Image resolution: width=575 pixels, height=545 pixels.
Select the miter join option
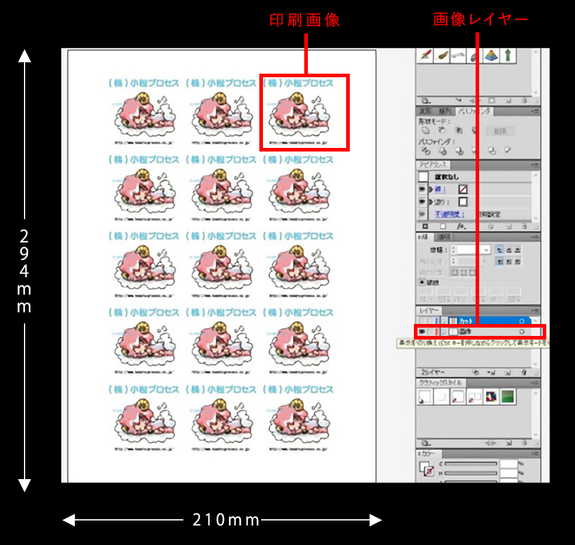click(x=500, y=262)
